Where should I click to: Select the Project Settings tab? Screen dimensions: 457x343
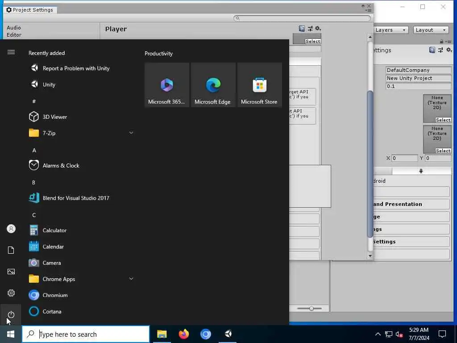tap(30, 10)
